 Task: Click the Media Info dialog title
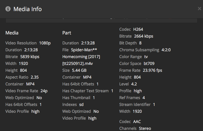28,9
